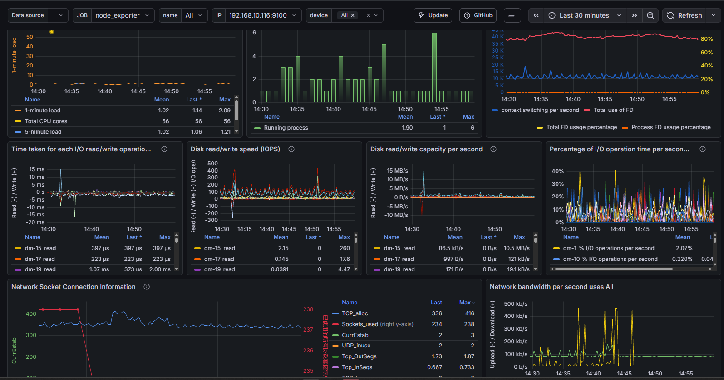Click horizontal scrollbar in I/O percentage legend
This screenshot has height=380, width=724.
click(x=613, y=269)
